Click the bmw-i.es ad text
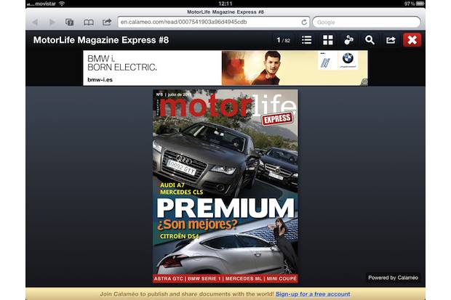Screen dimensions: 451x300 coord(100,80)
